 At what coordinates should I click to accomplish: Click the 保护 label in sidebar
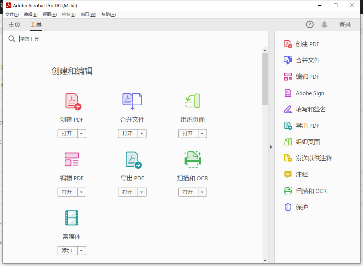point(301,207)
